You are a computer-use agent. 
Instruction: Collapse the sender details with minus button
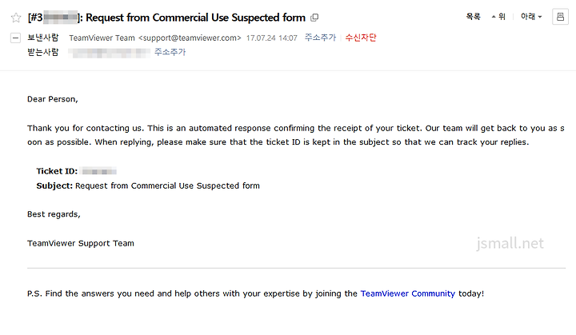pyautogui.click(x=15, y=38)
